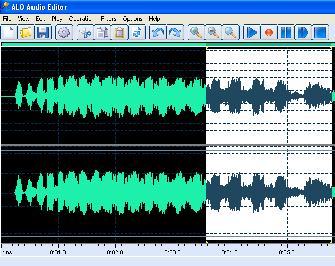The height and width of the screenshot is (266, 335).
Task: Cut the selection with the scissors icon
Action: pyautogui.click(x=85, y=32)
